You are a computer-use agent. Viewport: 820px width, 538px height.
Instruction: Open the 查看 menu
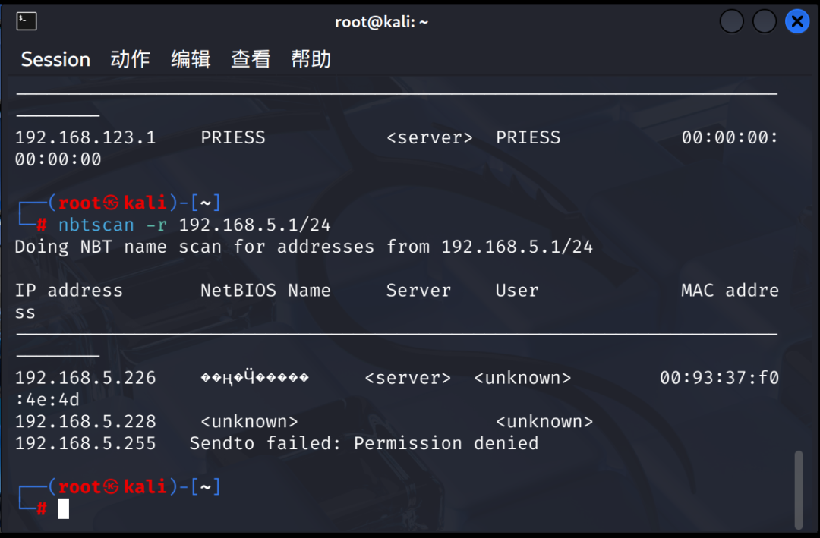tap(251, 60)
